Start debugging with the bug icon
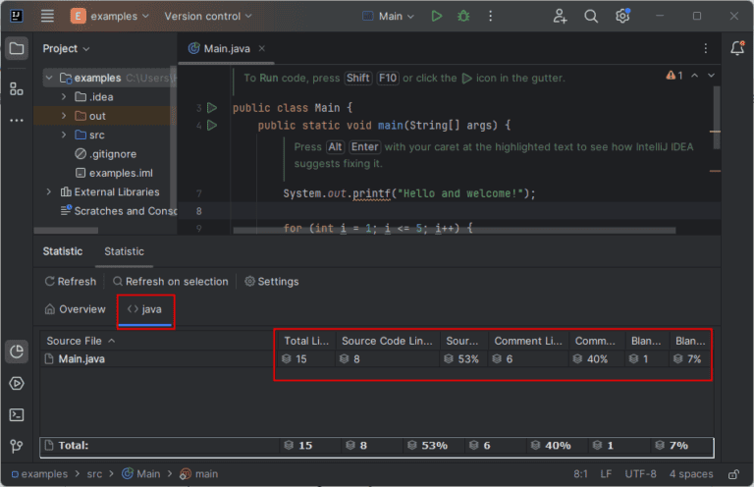The image size is (754, 487). tap(463, 17)
